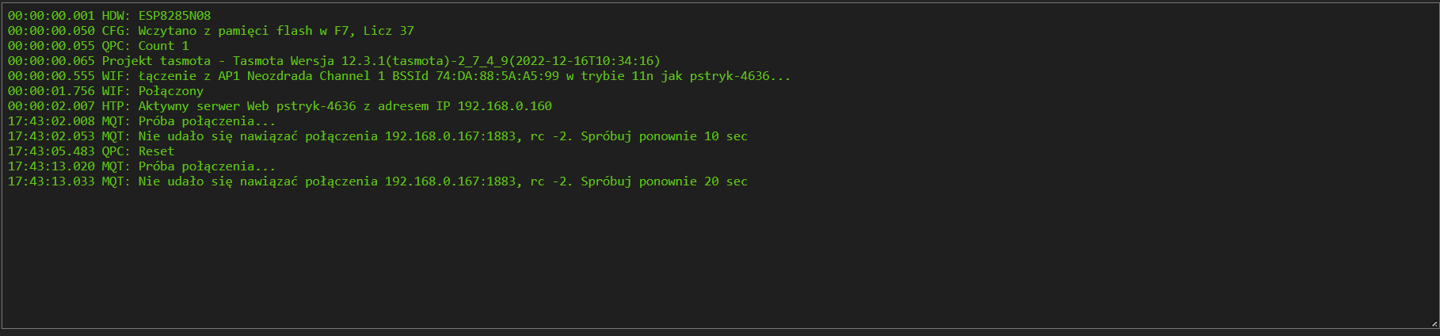This screenshot has width=1440, height=336.
Task: Click the 00:00:00.001 timestamp
Action: click(51, 15)
